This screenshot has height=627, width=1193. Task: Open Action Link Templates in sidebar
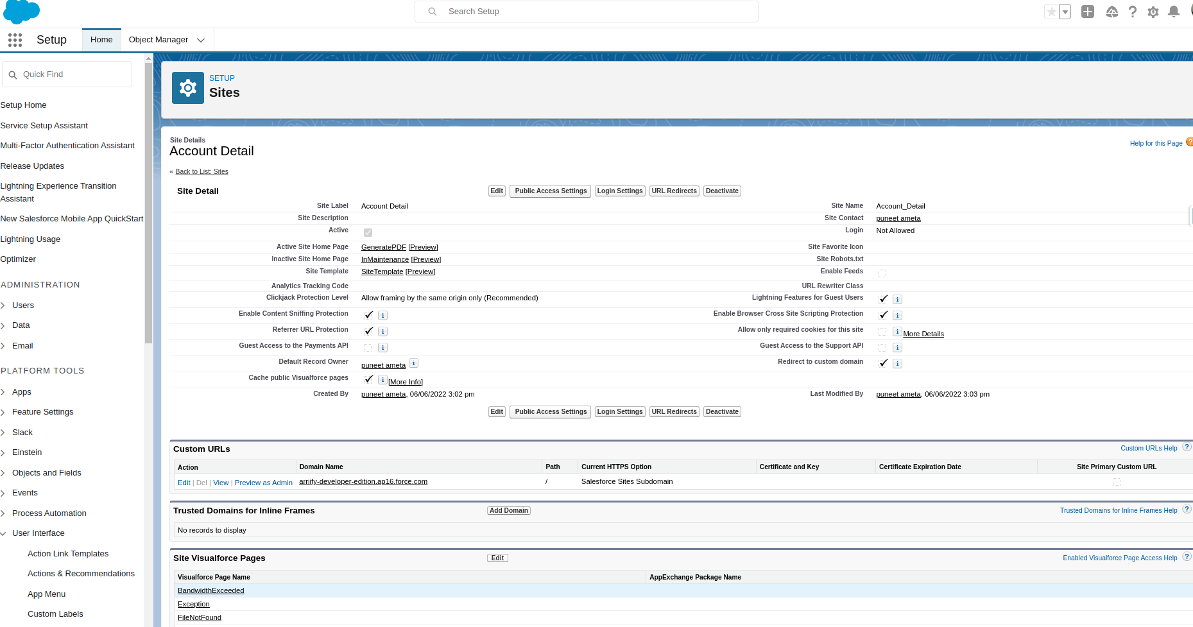pyautogui.click(x=68, y=554)
